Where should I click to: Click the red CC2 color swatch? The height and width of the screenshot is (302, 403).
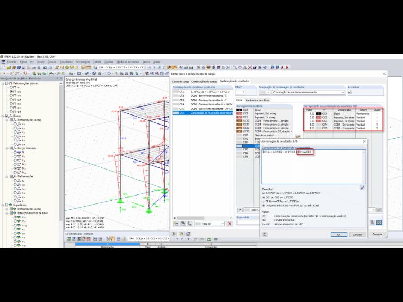click(239, 113)
